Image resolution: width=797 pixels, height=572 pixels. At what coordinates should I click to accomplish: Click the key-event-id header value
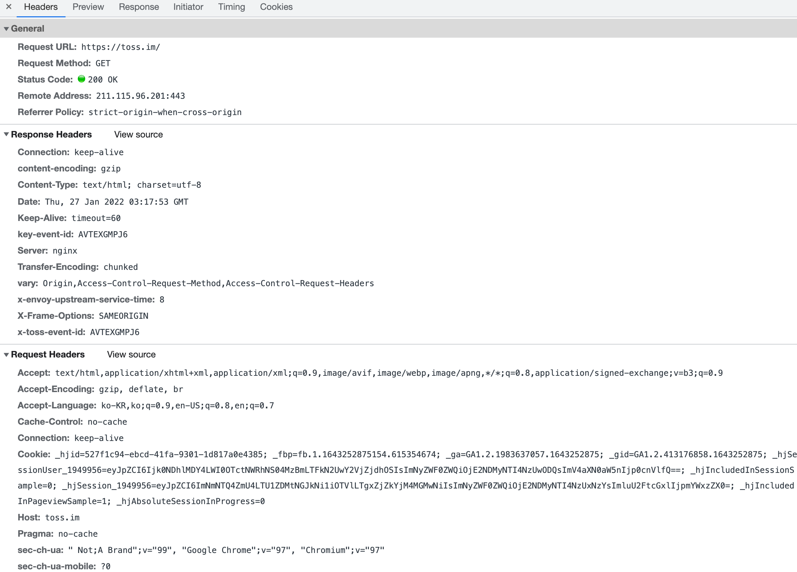tap(103, 235)
